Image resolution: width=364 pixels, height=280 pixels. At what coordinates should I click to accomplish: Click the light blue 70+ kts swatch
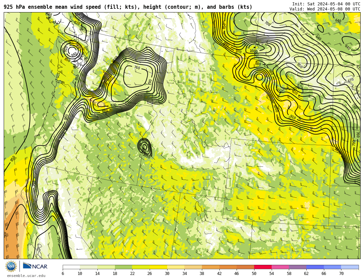coord(350,267)
